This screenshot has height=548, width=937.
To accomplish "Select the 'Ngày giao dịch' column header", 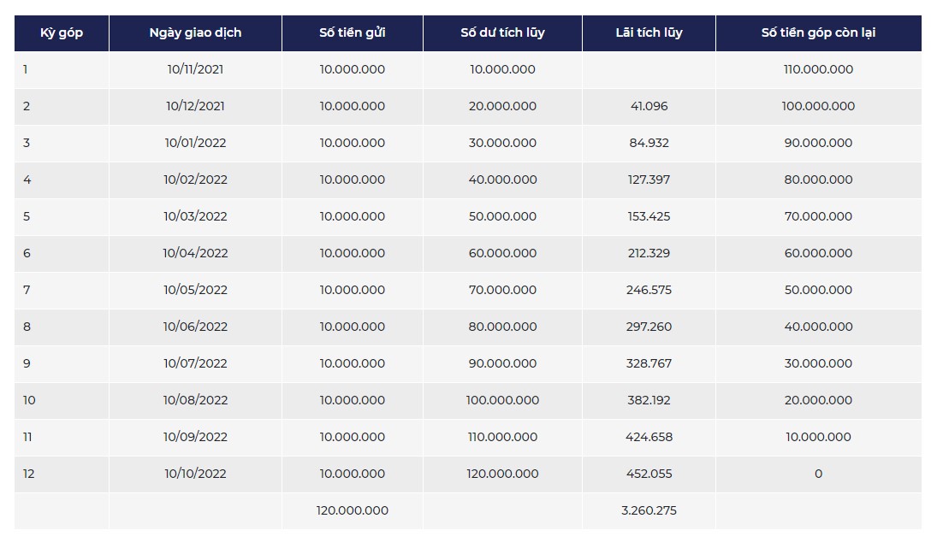I will (195, 32).
